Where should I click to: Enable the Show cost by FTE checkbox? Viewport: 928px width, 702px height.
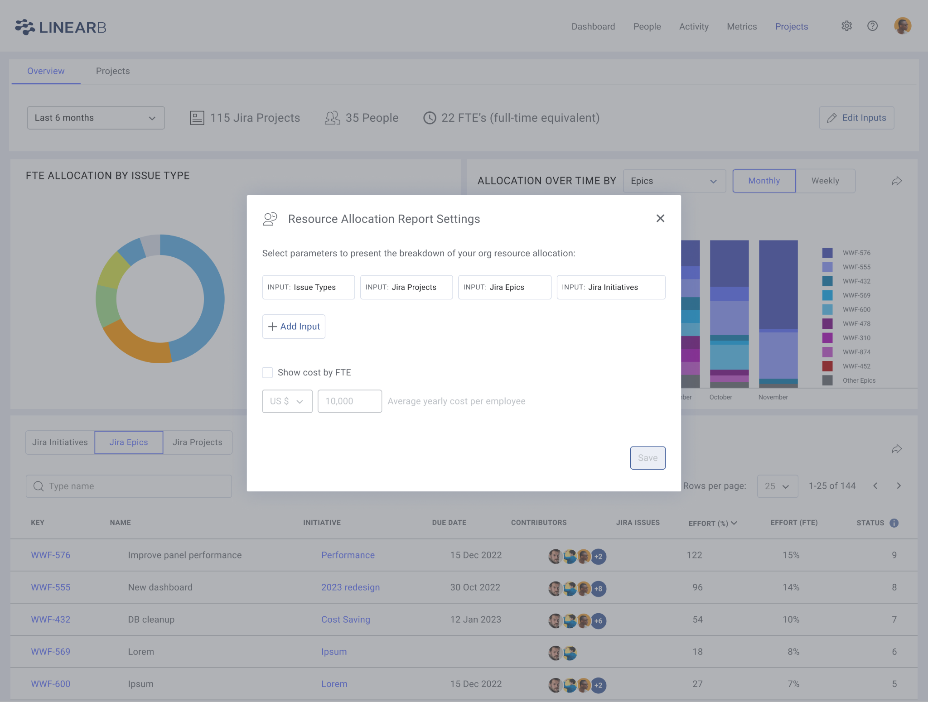[267, 372]
